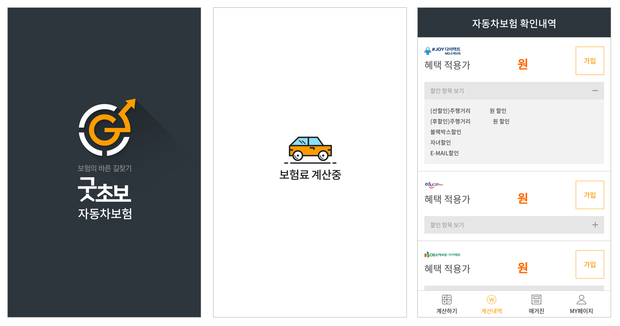Screen dimensions: 620x326
Task: Click 가입 button for DB손해보험
Action: pyautogui.click(x=590, y=264)
